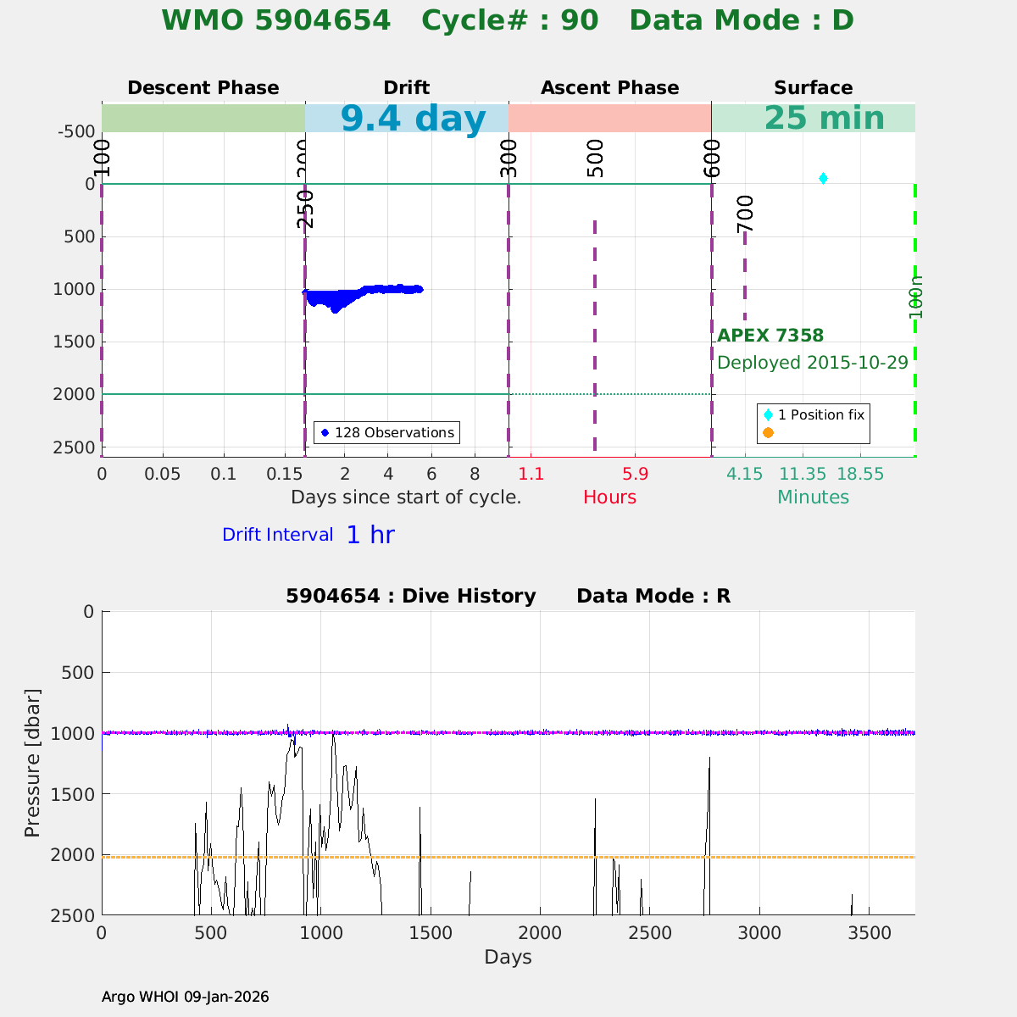Viewport: 1017px width, 1017px height.
Task: Click the Deployed 2015-10-29 text
Action: pyautogui.click(x=812, y=363)
